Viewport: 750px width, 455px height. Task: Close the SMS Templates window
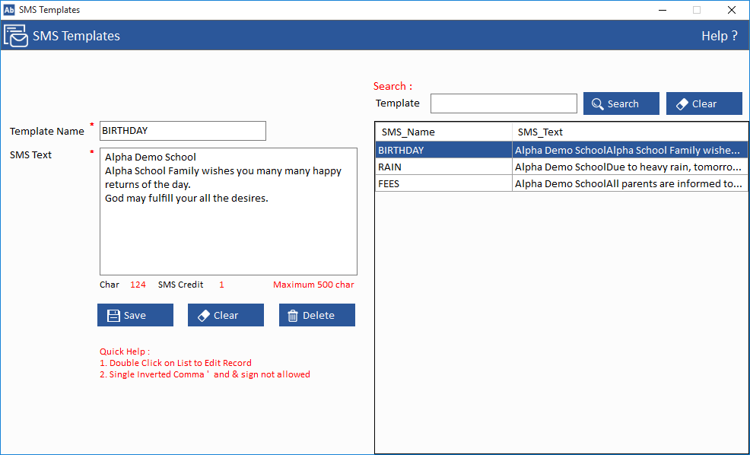coord(731,10)
